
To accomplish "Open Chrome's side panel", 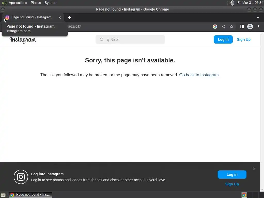I will coord(242,27).
